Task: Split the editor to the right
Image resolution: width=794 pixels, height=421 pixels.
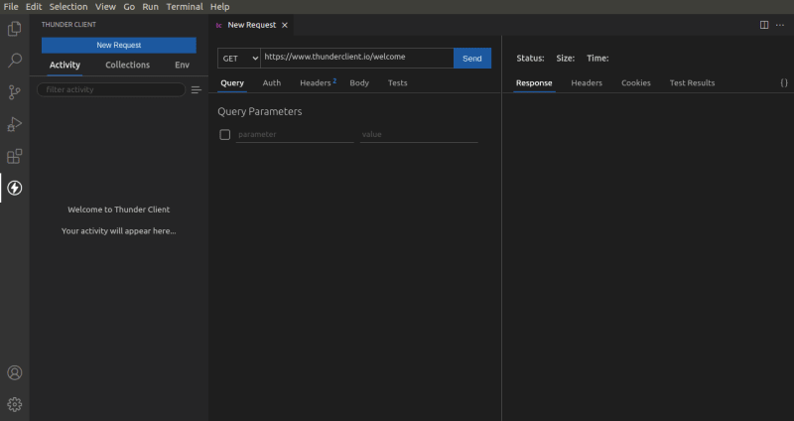Action: [764, 25]
